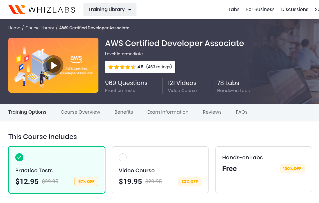Navigate to Home breadcrumb
The image size is (319, 203).
click(14, 28)
